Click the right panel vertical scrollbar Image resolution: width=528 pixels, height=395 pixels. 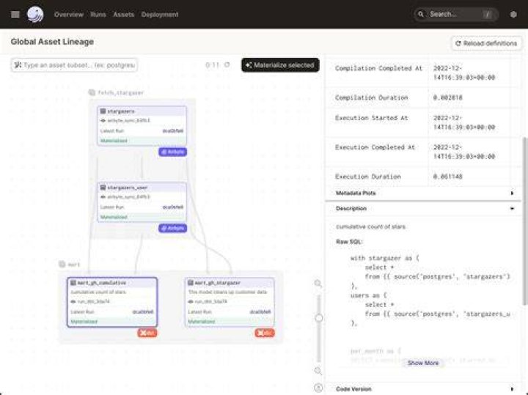pyautogui.click(x=524, y=221)
